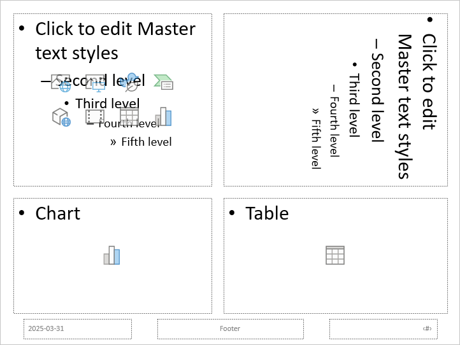The width and height of the screenshot is (460, 345).
Task: Click the table grid icon in Table placeholder
Action: (335, 255)
